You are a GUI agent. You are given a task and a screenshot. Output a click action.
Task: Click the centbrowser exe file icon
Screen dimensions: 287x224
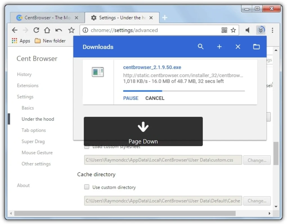click(x=98, y=72)
